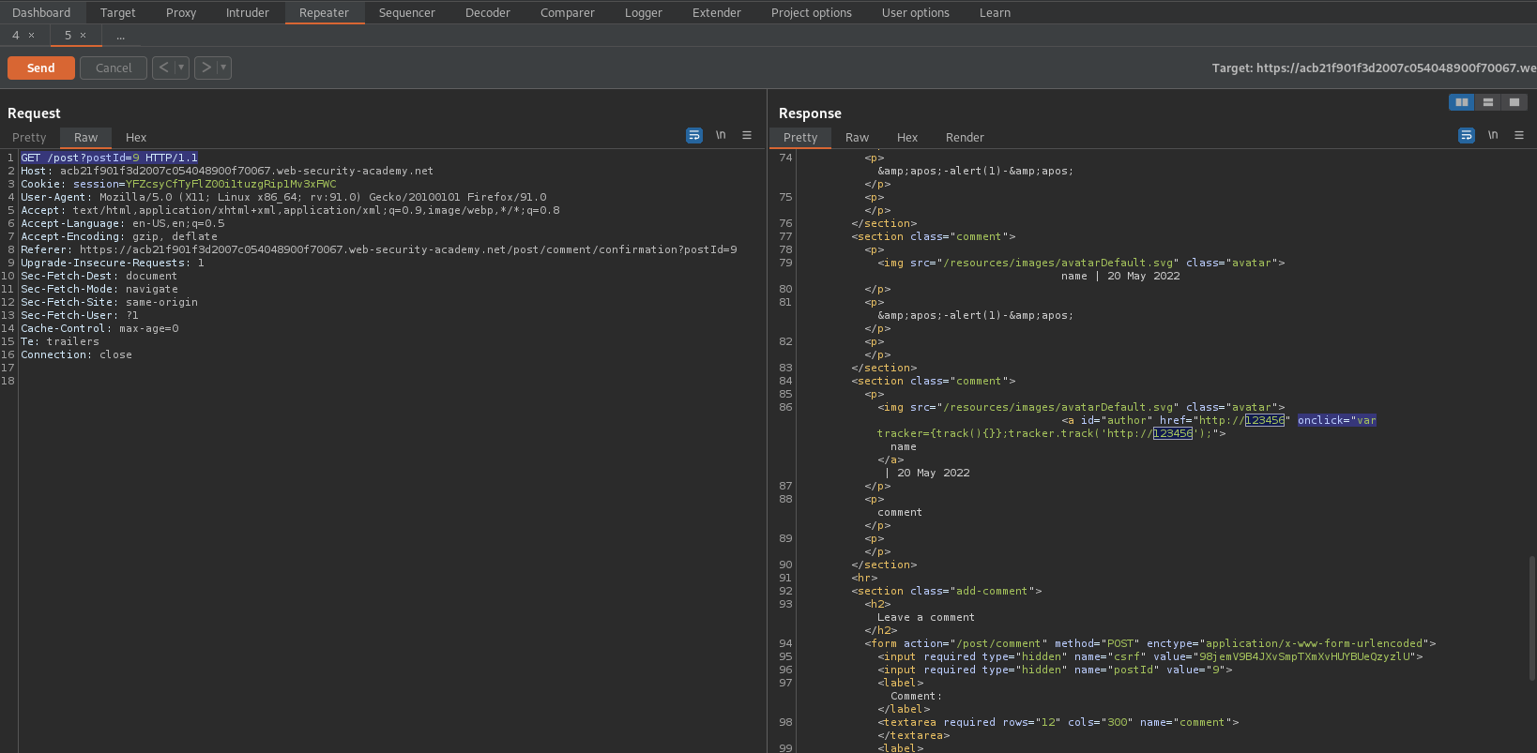Open the Sequencer tab
Screen dimensions: 1537x753
407,12
